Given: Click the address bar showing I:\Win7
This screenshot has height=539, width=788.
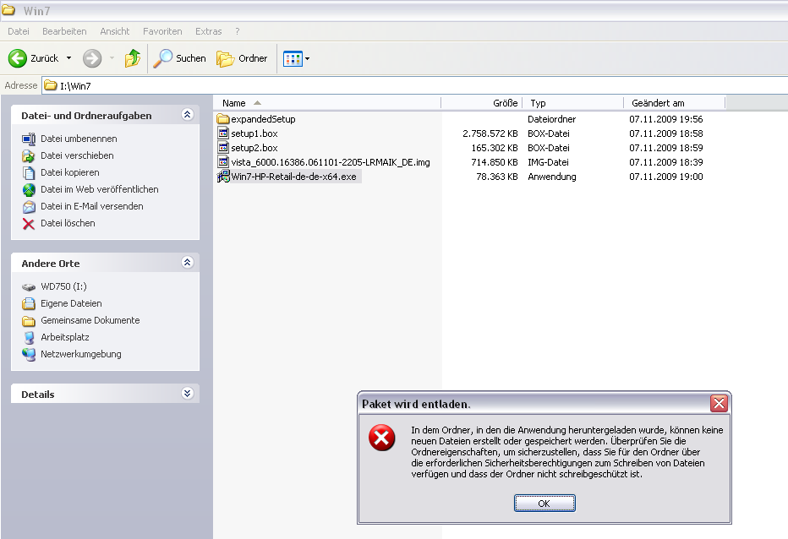Looking at the screenshot, I should (414, 85).
